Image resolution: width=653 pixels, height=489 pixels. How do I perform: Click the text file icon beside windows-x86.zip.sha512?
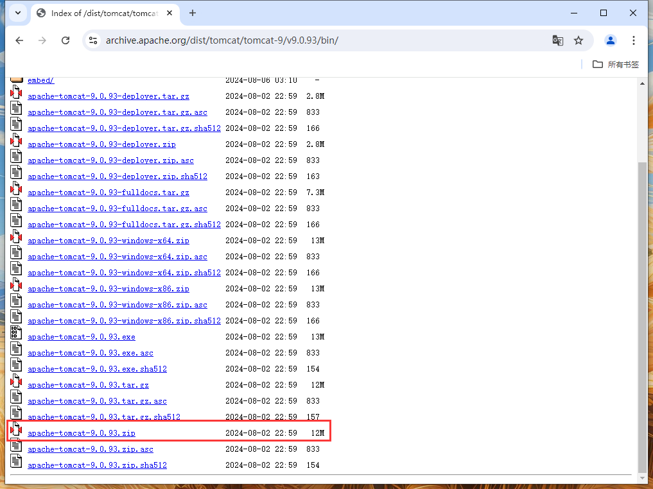pos(16,317)
